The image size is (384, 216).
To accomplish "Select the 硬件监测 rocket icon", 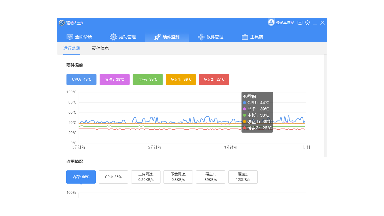I will [x=157, y=37].
